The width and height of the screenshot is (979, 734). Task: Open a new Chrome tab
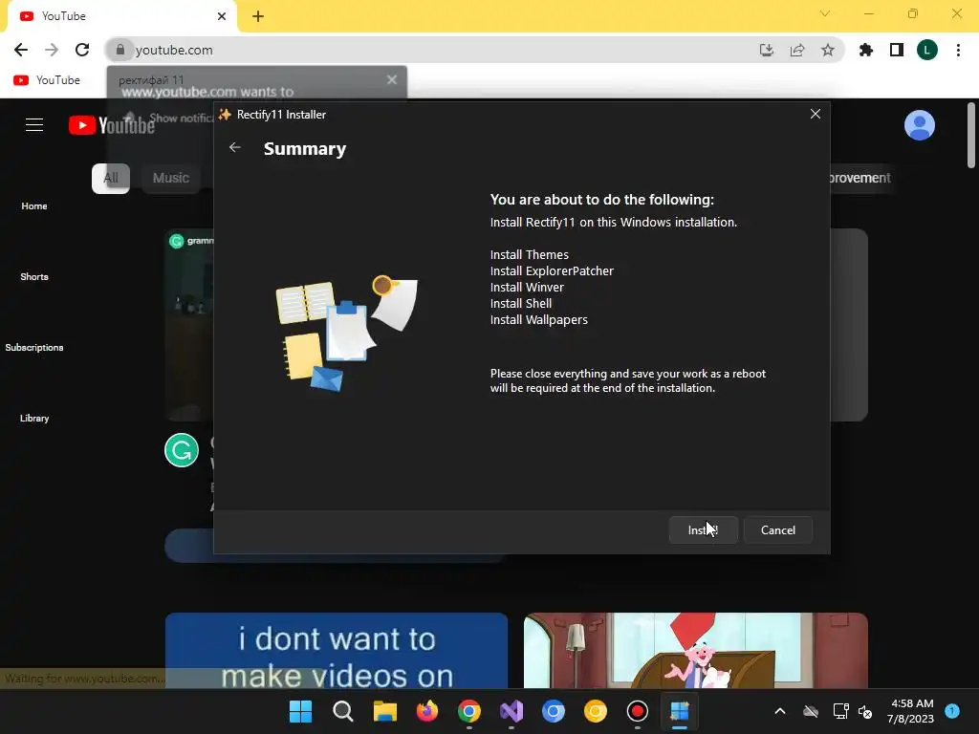(258, 16)
